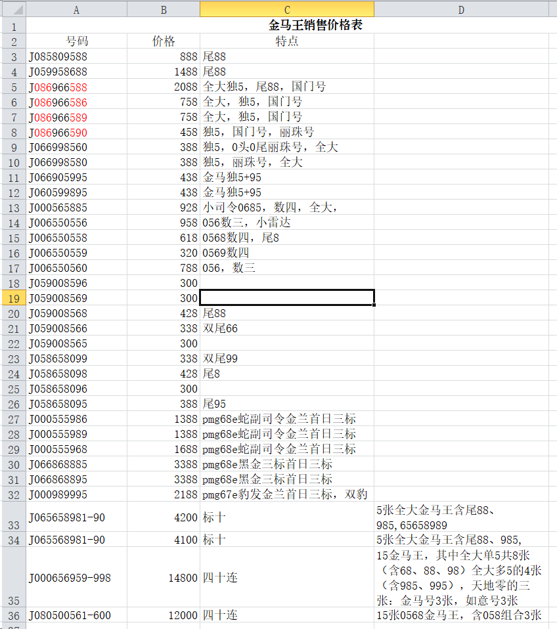
Task: Click cell 小司令0685，数四，全大
Action: (x=287, y=207)
